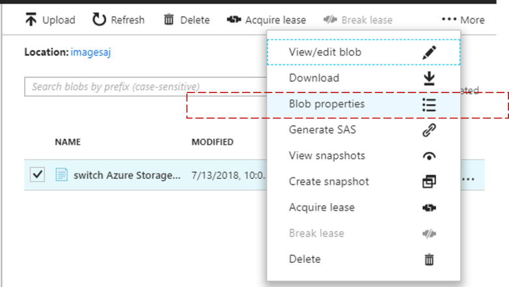Screen dimensions: 509x287
Task: Click the download arrow icon in menu
Action: (429, 78)
